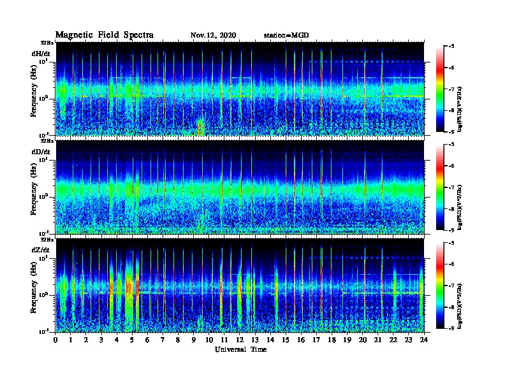Image resolution: width=505 pixels, height=390 pixels.
Task: Select the dZ/dt panel label
Action: (41, 250)
